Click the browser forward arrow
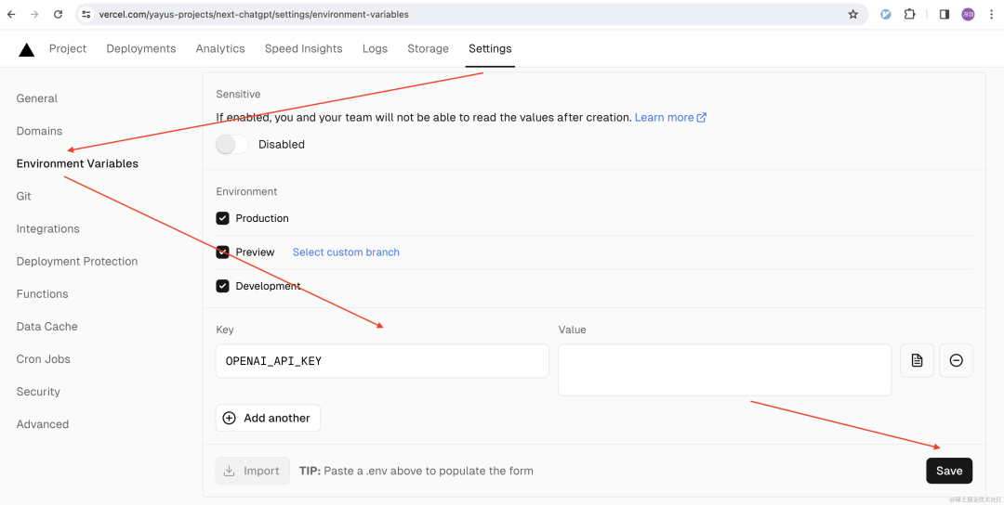 click(x=34, y=14)
